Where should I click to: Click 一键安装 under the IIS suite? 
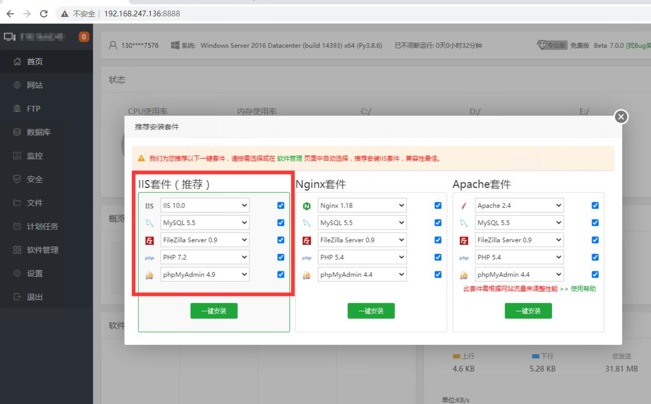214,311
